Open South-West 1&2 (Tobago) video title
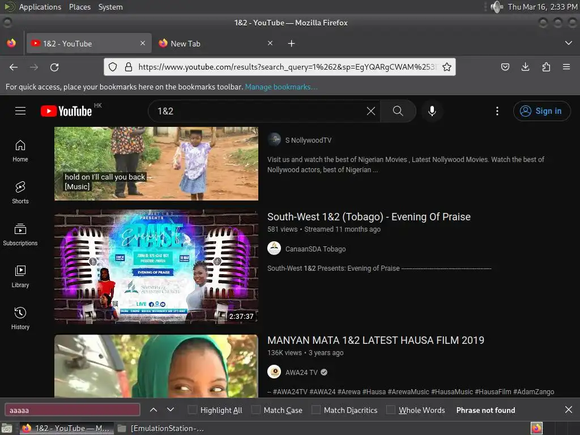Screen dimensions: 580x435 click(x=369, y=217)
